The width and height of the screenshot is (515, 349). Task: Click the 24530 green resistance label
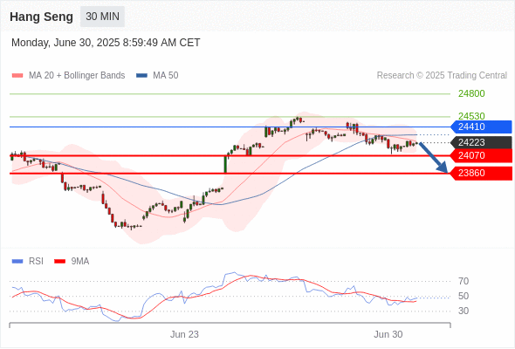coord(471,116)
